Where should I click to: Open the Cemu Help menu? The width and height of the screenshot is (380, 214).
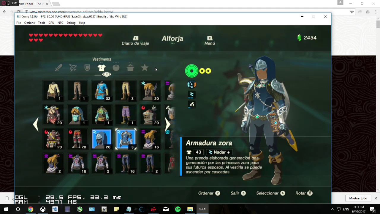[x=82, y=23]
